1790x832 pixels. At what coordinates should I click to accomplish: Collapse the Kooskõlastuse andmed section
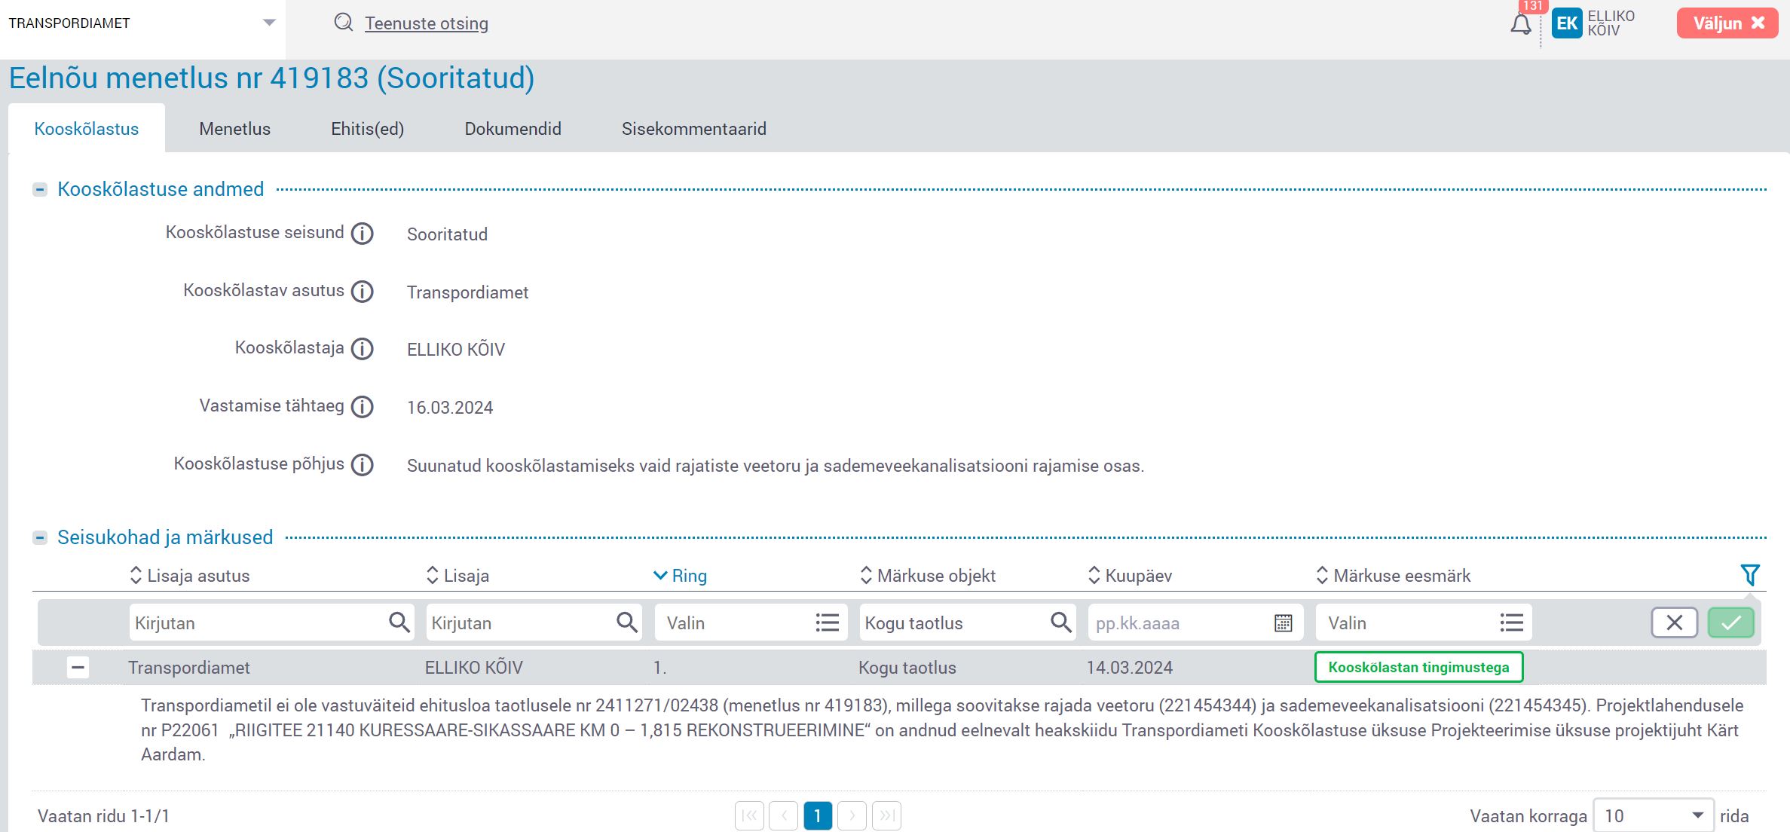[40, 189]
